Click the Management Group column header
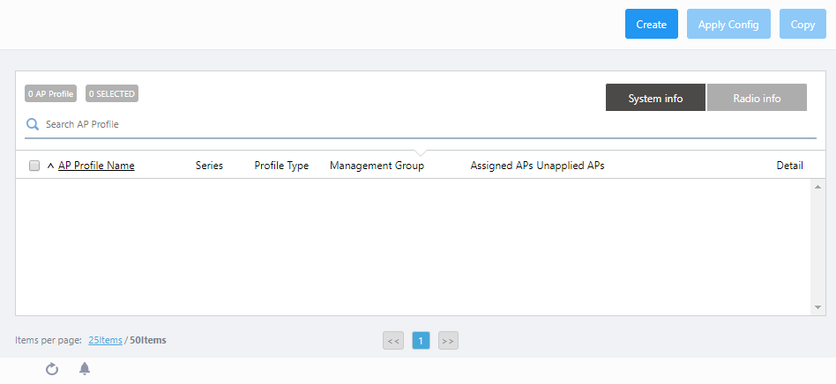The height and width of the screenshot is (384, 836). point(377,166)
